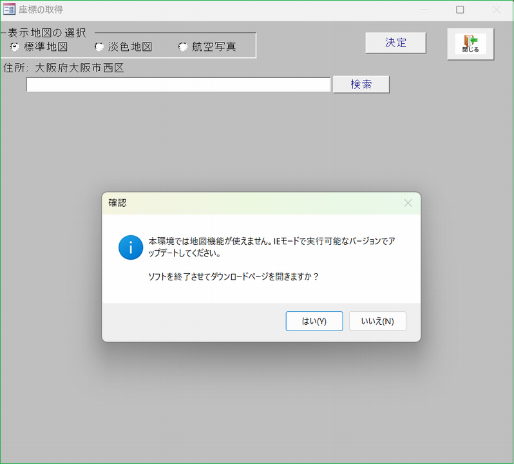514x464 pixels.
Task: Maximize the 座標の取得 window
Action: (x=460, y=10)
